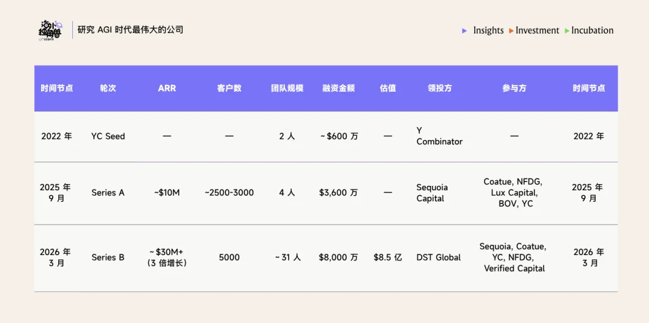This screenshot has height=323, width=649.
Task: Click the 客户数 column header
Action: point(229,88)
